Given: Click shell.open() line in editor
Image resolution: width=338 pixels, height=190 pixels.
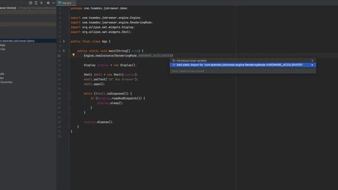Looking at the screenshot, I should (x=95, y=84).
